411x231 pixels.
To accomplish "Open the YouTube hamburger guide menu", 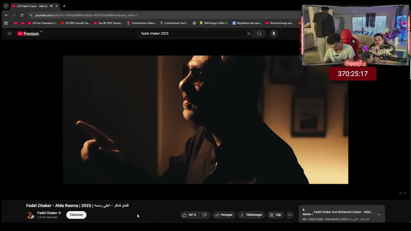I will click(9, 33).
